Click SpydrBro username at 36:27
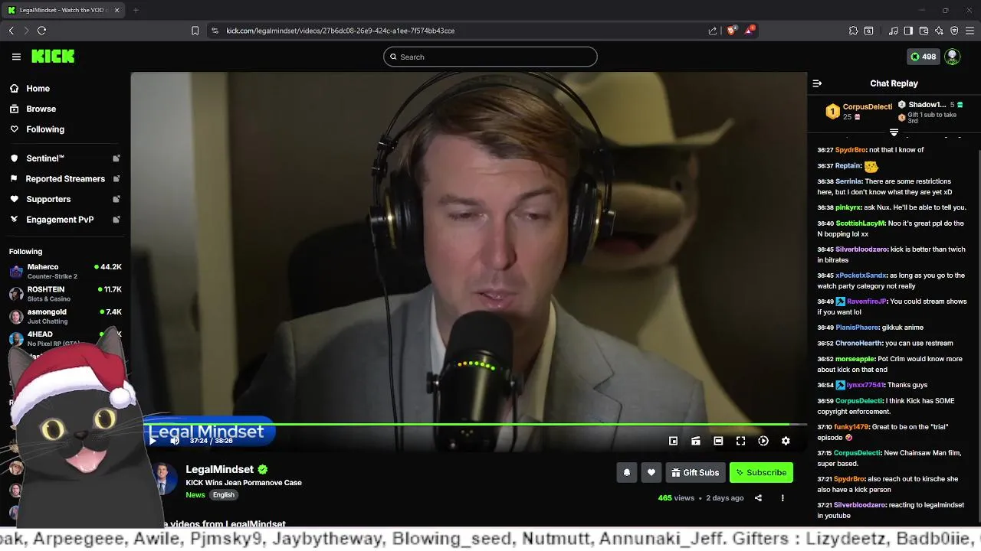The width and height of the screenshot is (981, 551). point(851,150)
